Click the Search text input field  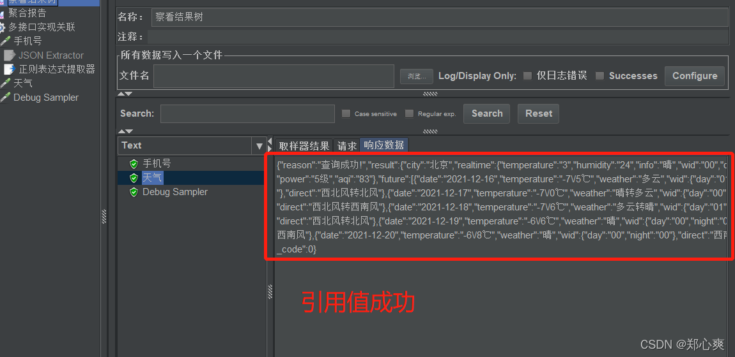(x=247, y=113)
